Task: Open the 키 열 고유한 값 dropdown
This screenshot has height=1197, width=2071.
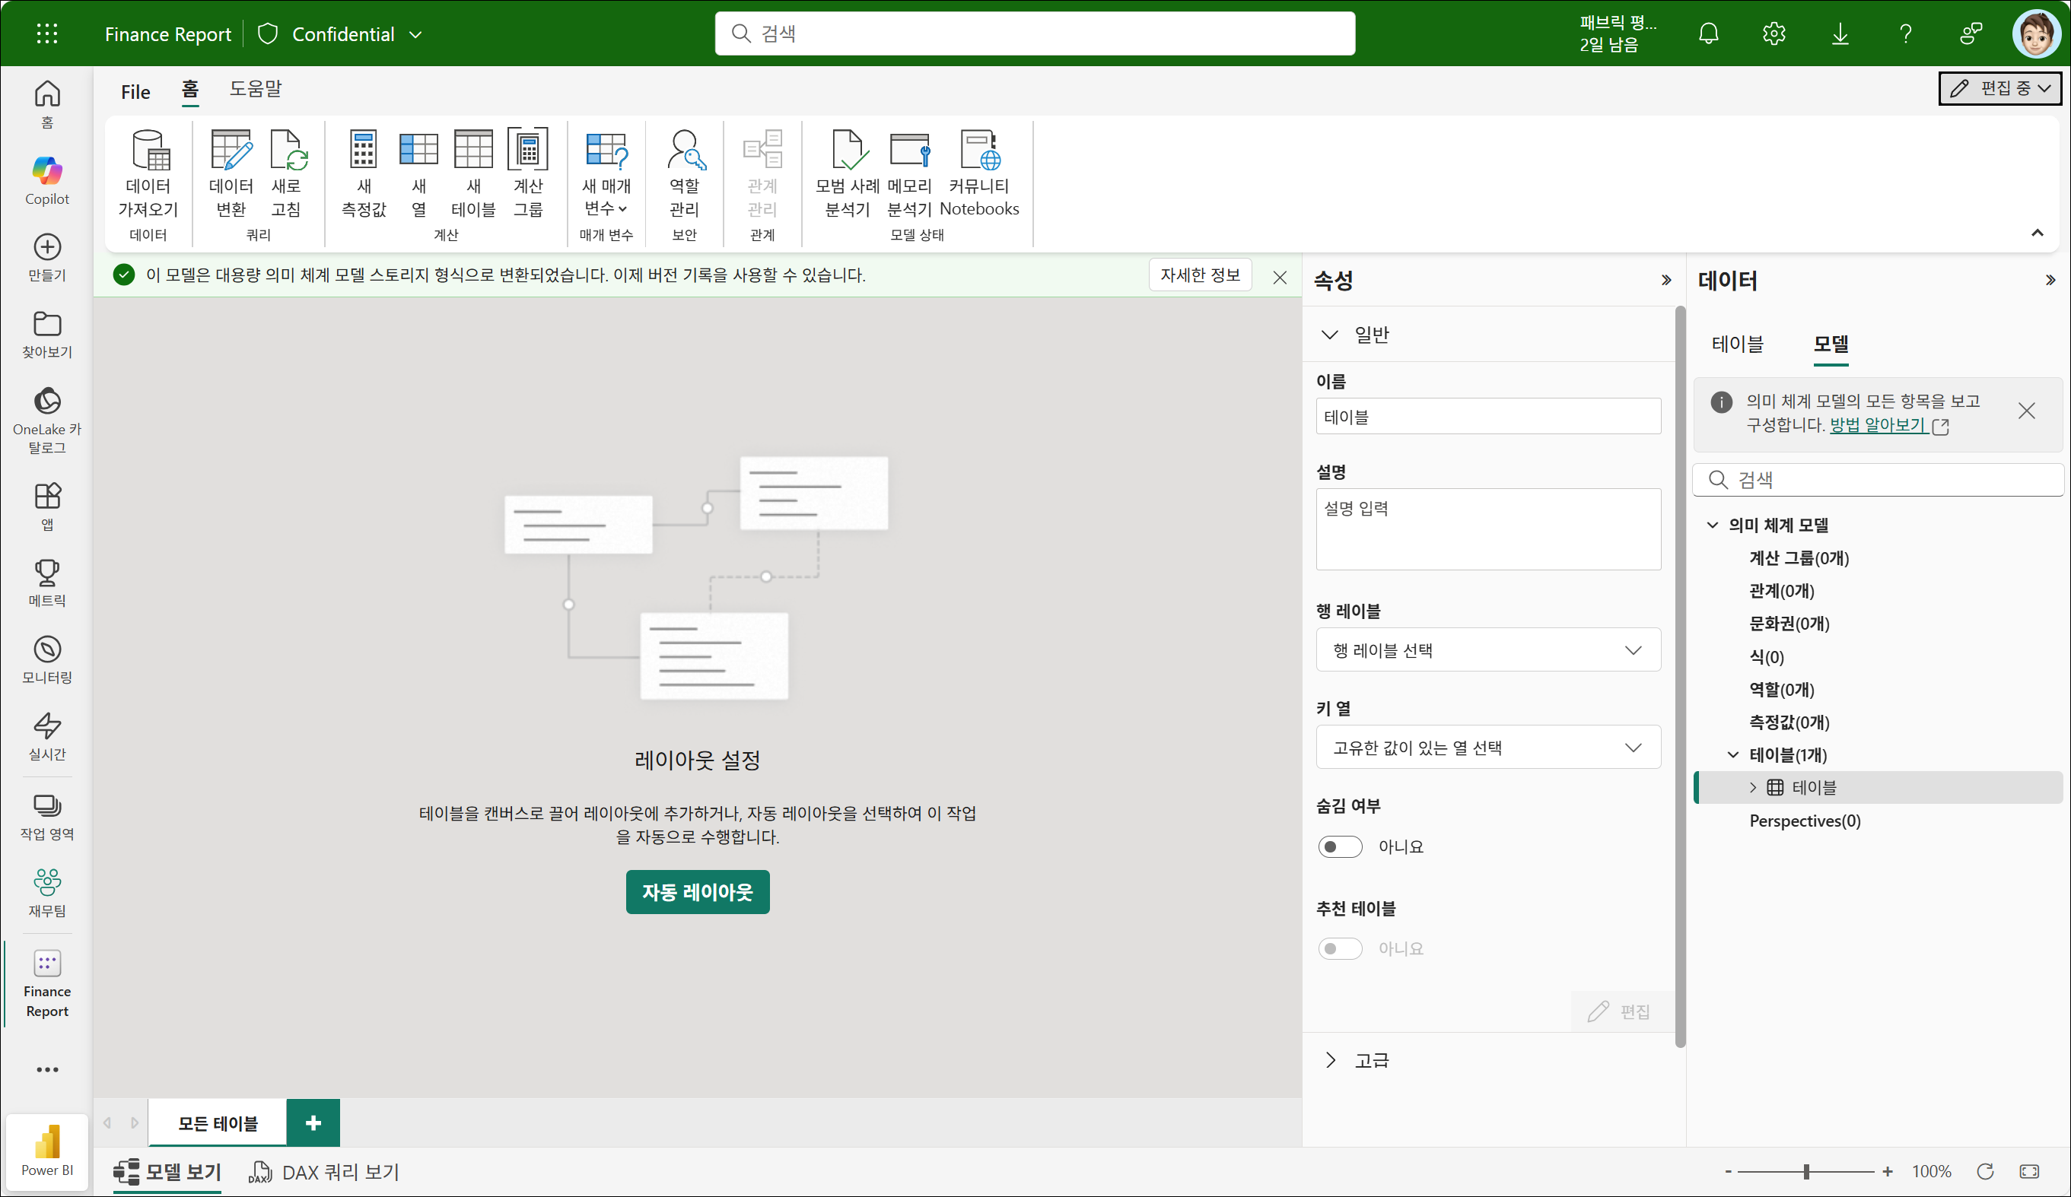Action: (x=1487, y=747)
